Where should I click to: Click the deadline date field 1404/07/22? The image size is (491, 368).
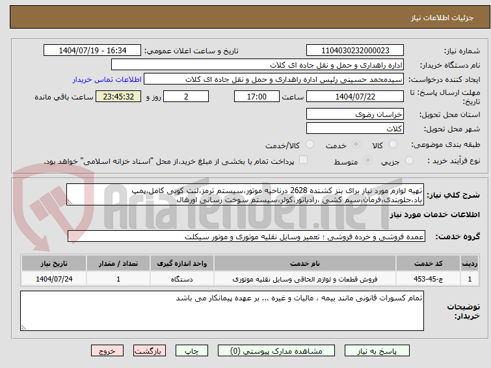click(355, 96)
